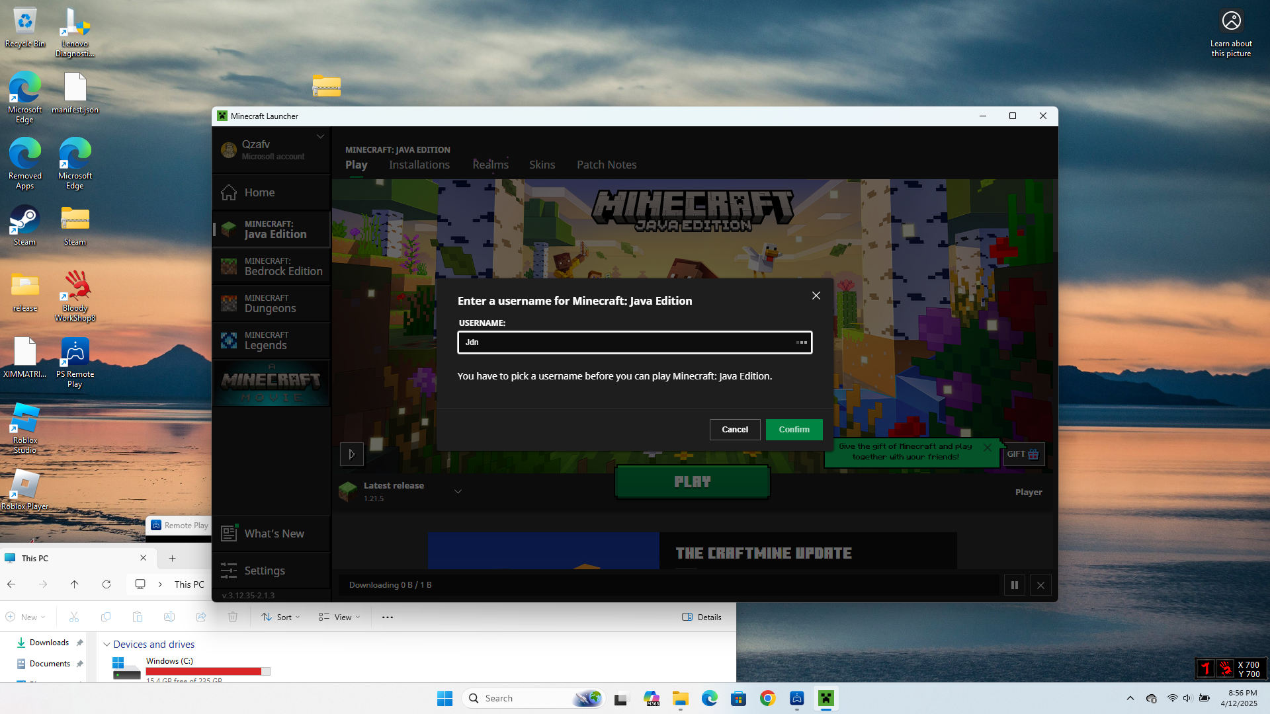Click the taskbar Search box
Viewport: 1270px width, 714px height.
tap(533, 699)
